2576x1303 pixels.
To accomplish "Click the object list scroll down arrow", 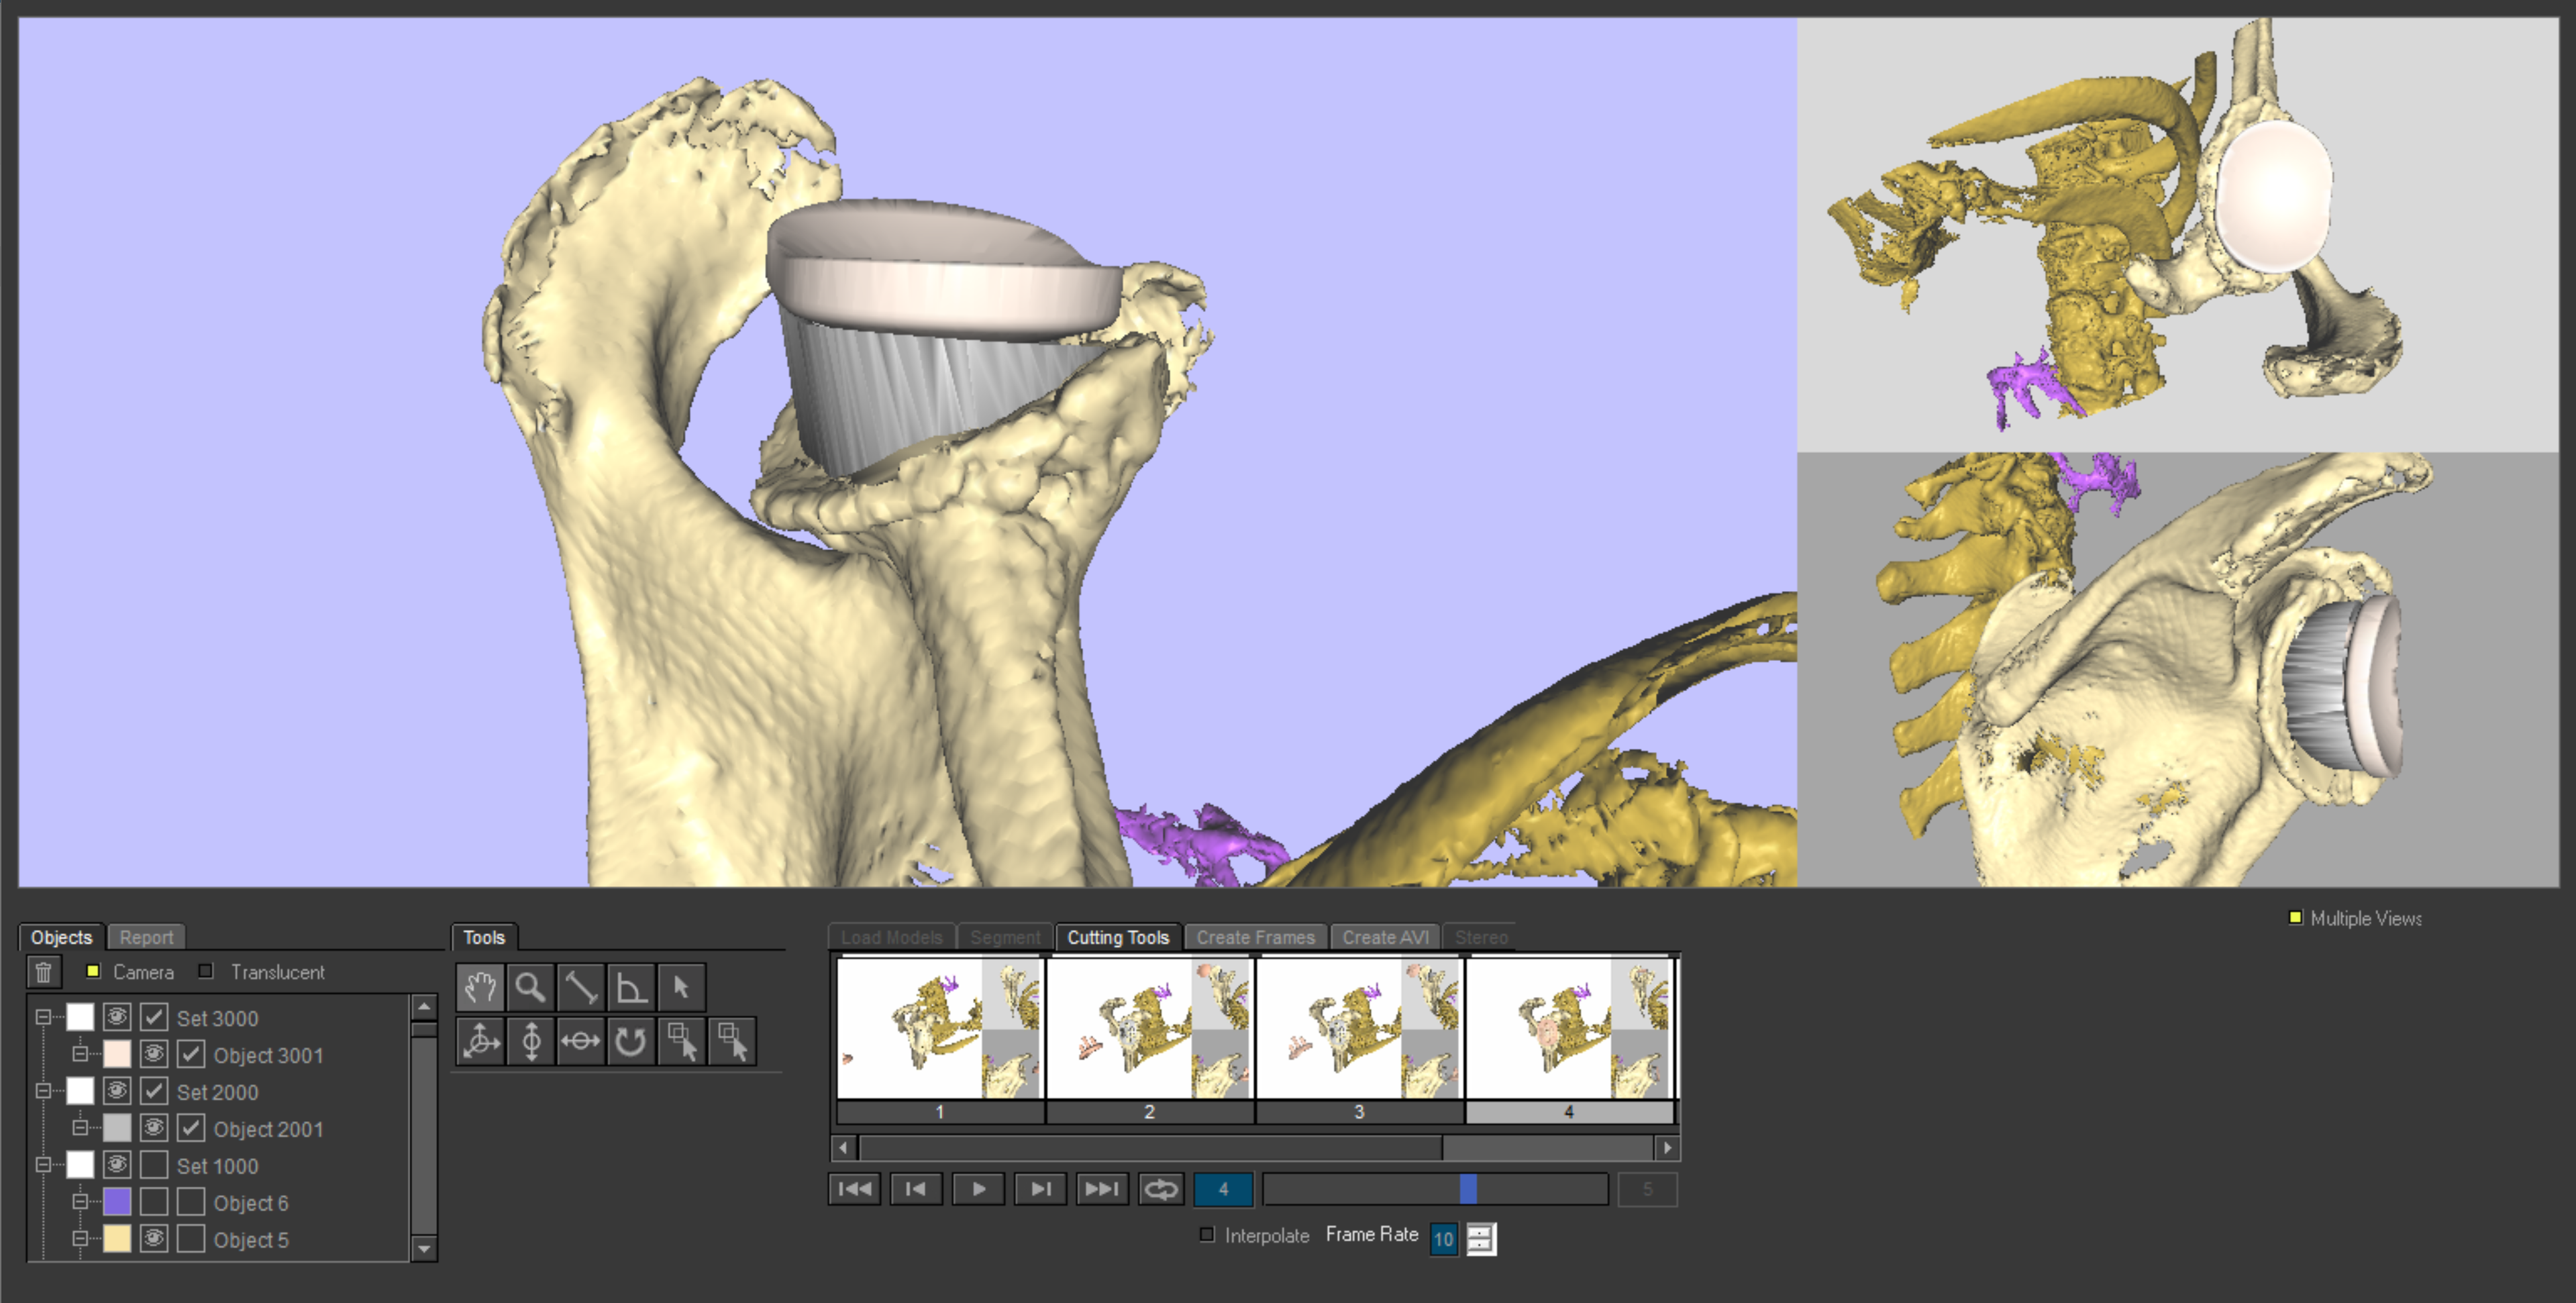I will pos(424,1248).
